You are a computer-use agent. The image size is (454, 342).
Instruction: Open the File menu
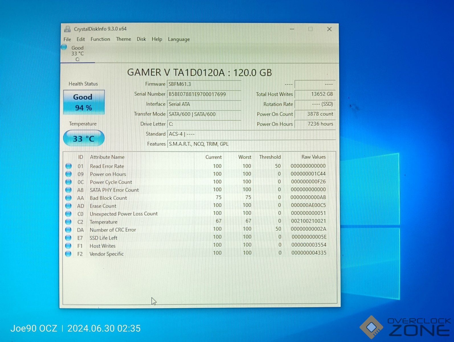[67, 39]
